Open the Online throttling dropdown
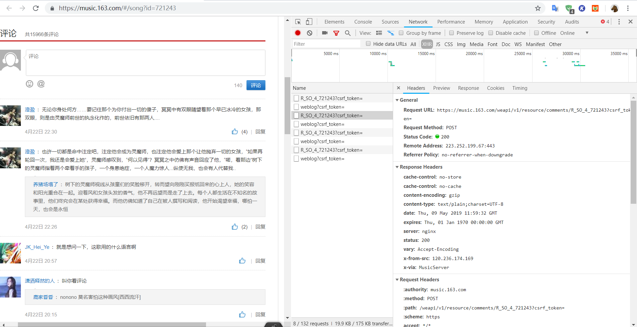The image size is (637, 327). click(574, 33)
